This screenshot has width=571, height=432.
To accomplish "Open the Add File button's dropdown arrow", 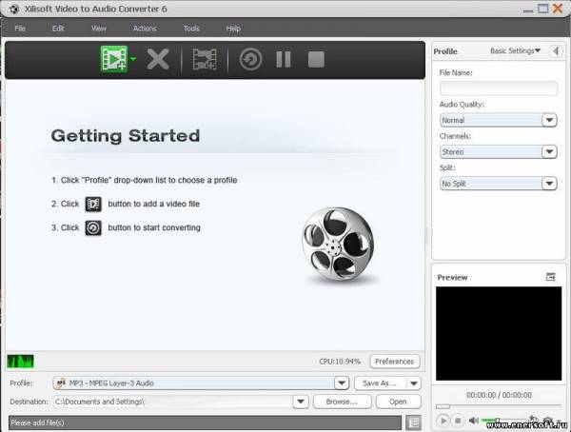I will [133, 58].
